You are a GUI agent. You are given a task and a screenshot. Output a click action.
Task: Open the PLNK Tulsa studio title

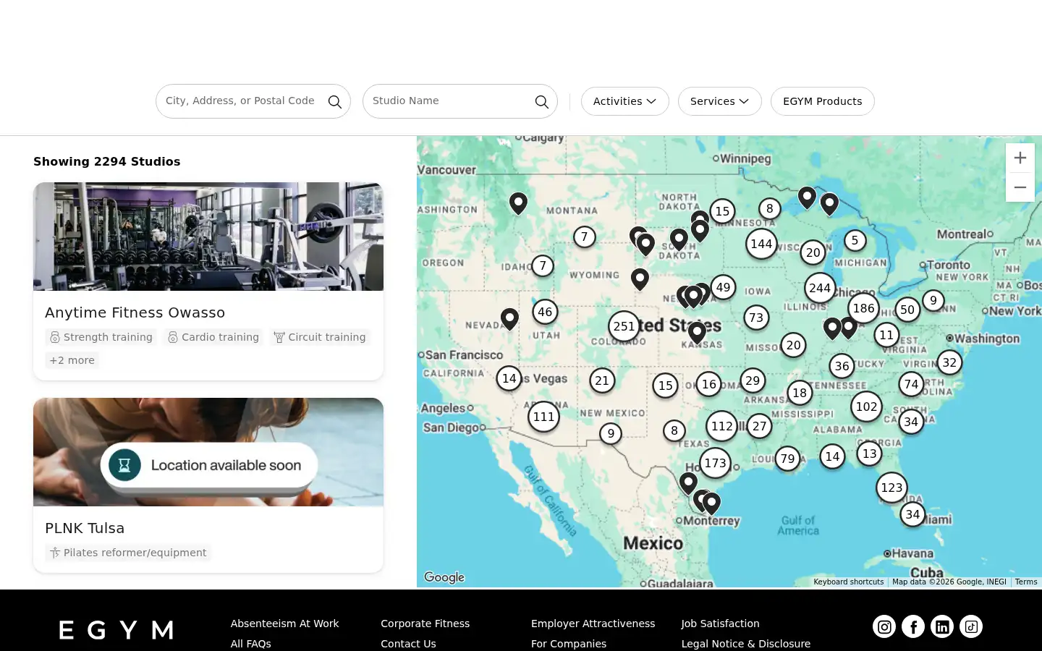pos(85,528)
